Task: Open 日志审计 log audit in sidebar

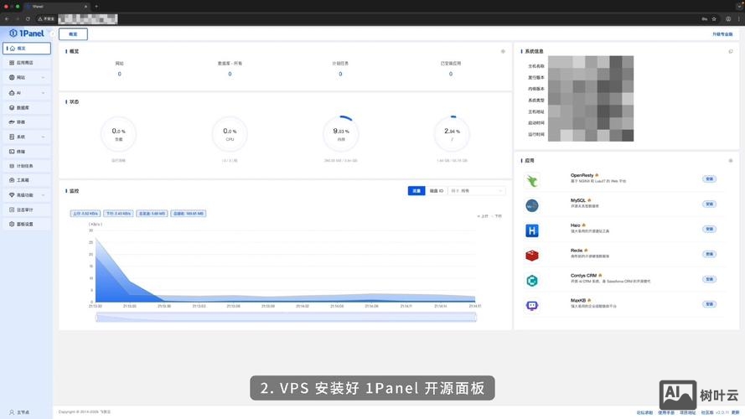Action: point(27,209)
